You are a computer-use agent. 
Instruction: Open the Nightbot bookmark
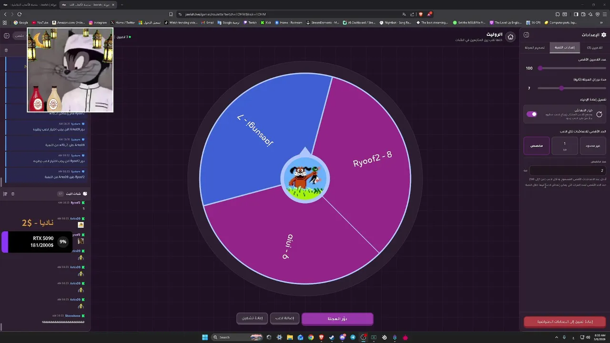click(x=395, y=22)
